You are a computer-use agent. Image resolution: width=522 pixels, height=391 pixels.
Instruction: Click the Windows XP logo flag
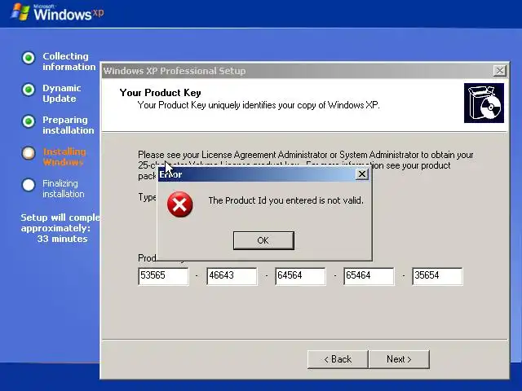[x=20, y=12]
